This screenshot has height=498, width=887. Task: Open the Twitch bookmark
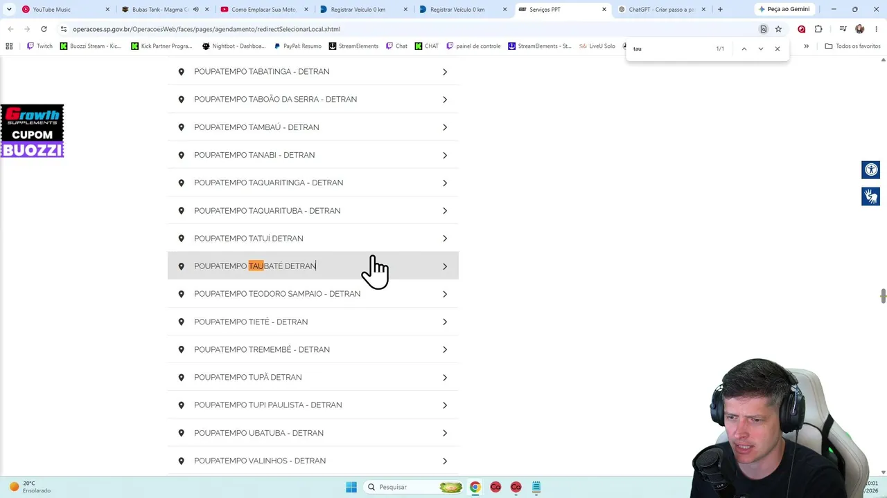pyautogui.click(x=39, y=46)
